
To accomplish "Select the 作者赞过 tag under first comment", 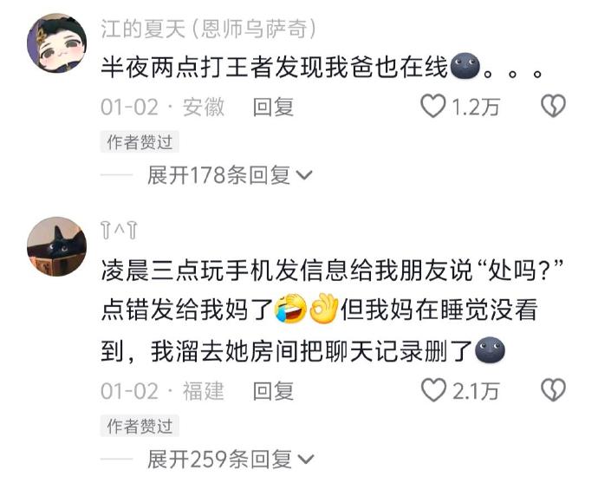I will coord(140,142).
